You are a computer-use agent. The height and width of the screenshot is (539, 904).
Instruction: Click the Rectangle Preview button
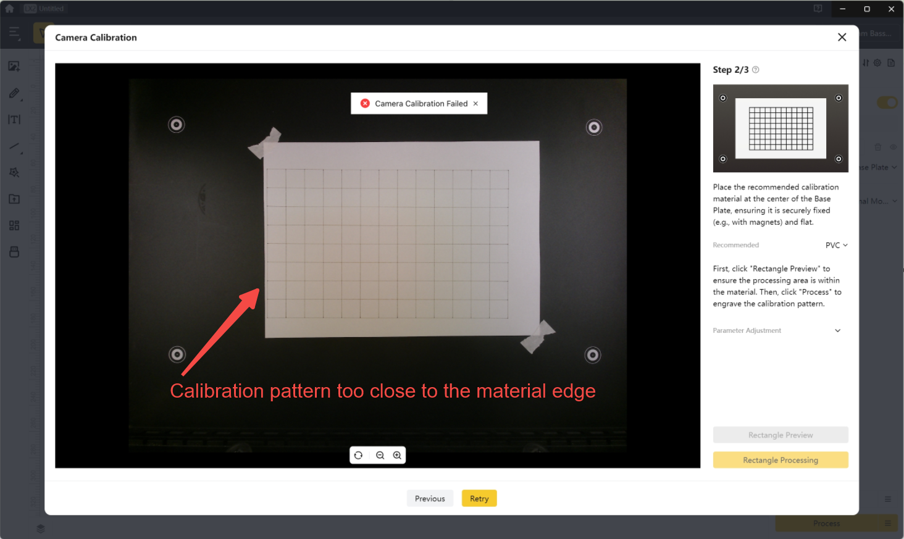point(781,435)
